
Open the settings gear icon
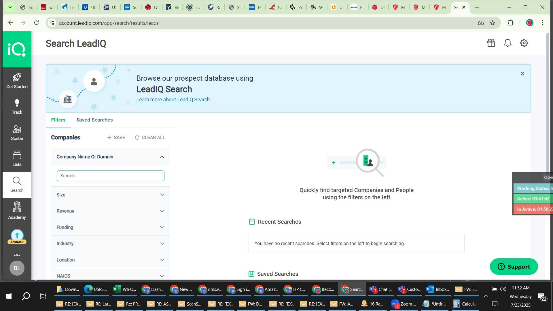(524, 43)
